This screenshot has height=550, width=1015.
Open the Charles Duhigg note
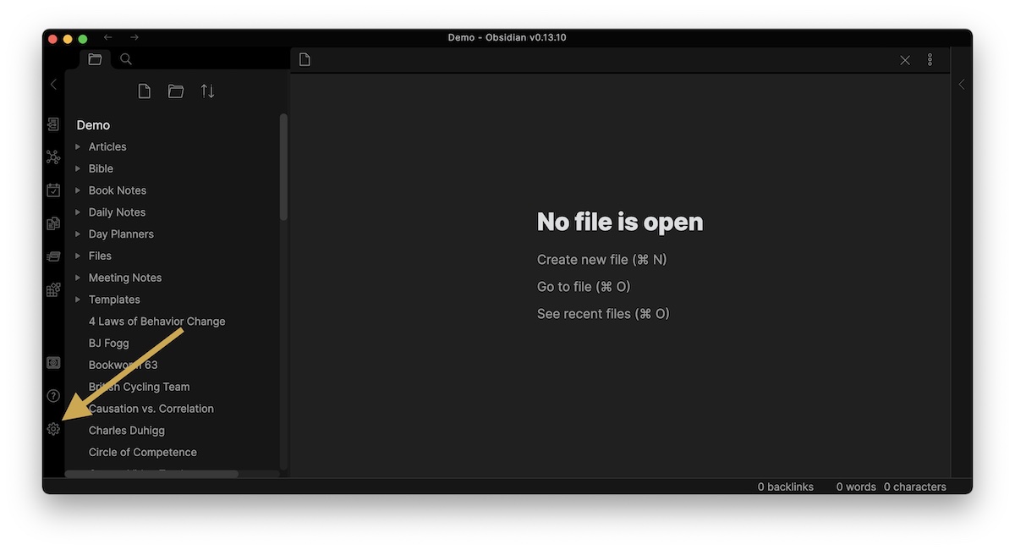click(x=127, y=431)
